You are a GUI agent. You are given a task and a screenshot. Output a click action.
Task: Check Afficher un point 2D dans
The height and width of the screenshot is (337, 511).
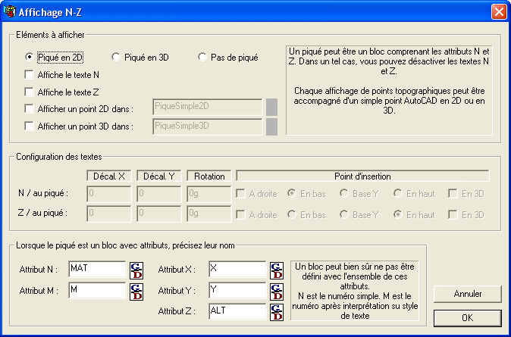click(30, 109)
